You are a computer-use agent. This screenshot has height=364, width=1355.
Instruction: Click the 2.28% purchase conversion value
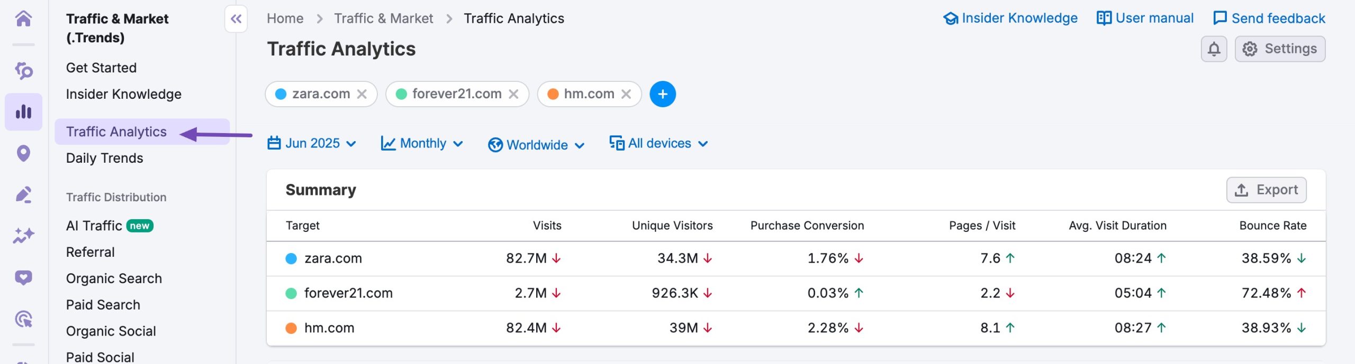pos(828,328)
